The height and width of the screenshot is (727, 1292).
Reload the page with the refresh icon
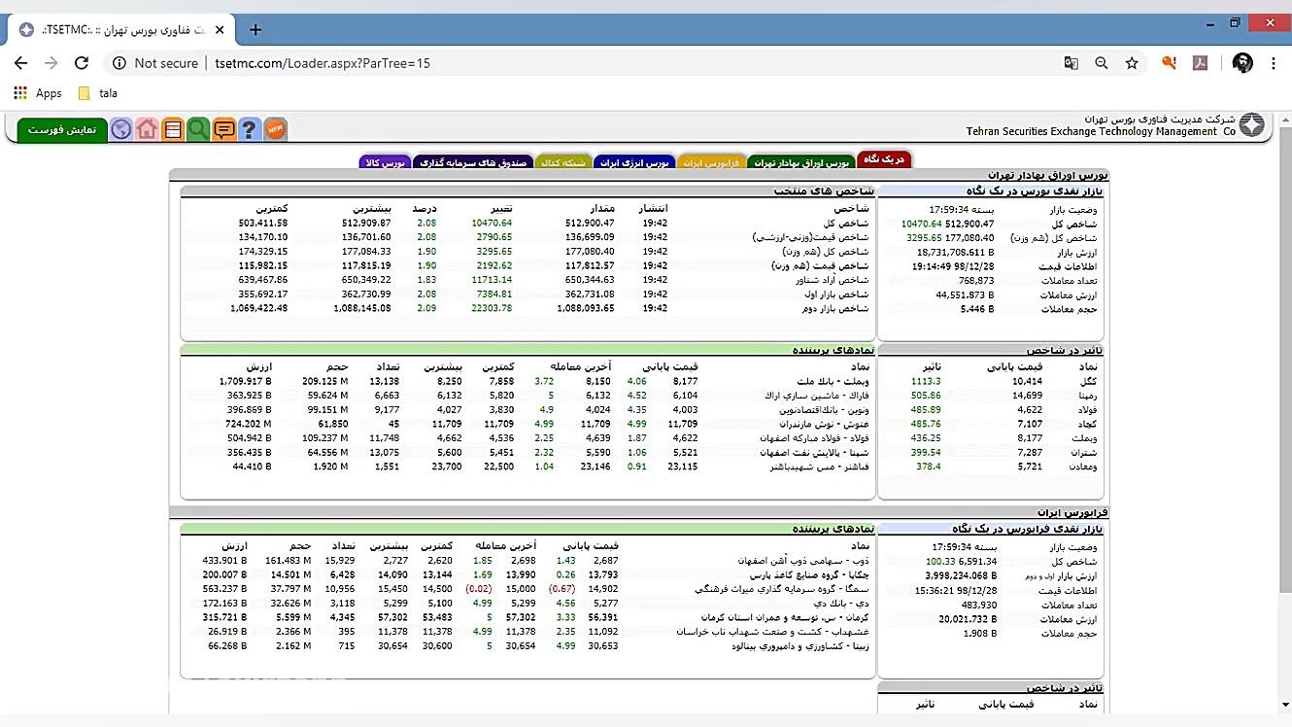coord(82,63)
